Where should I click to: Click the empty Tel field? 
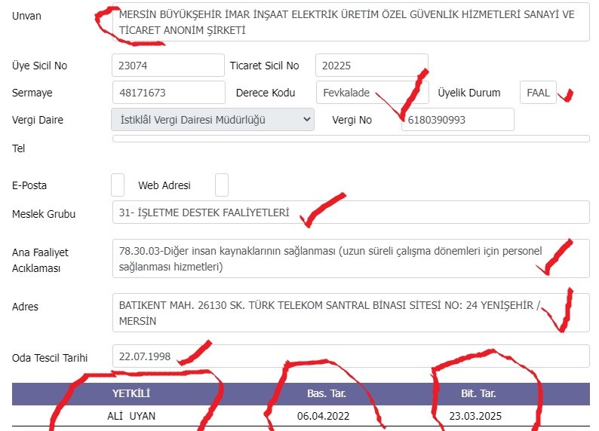coord(351,139)
